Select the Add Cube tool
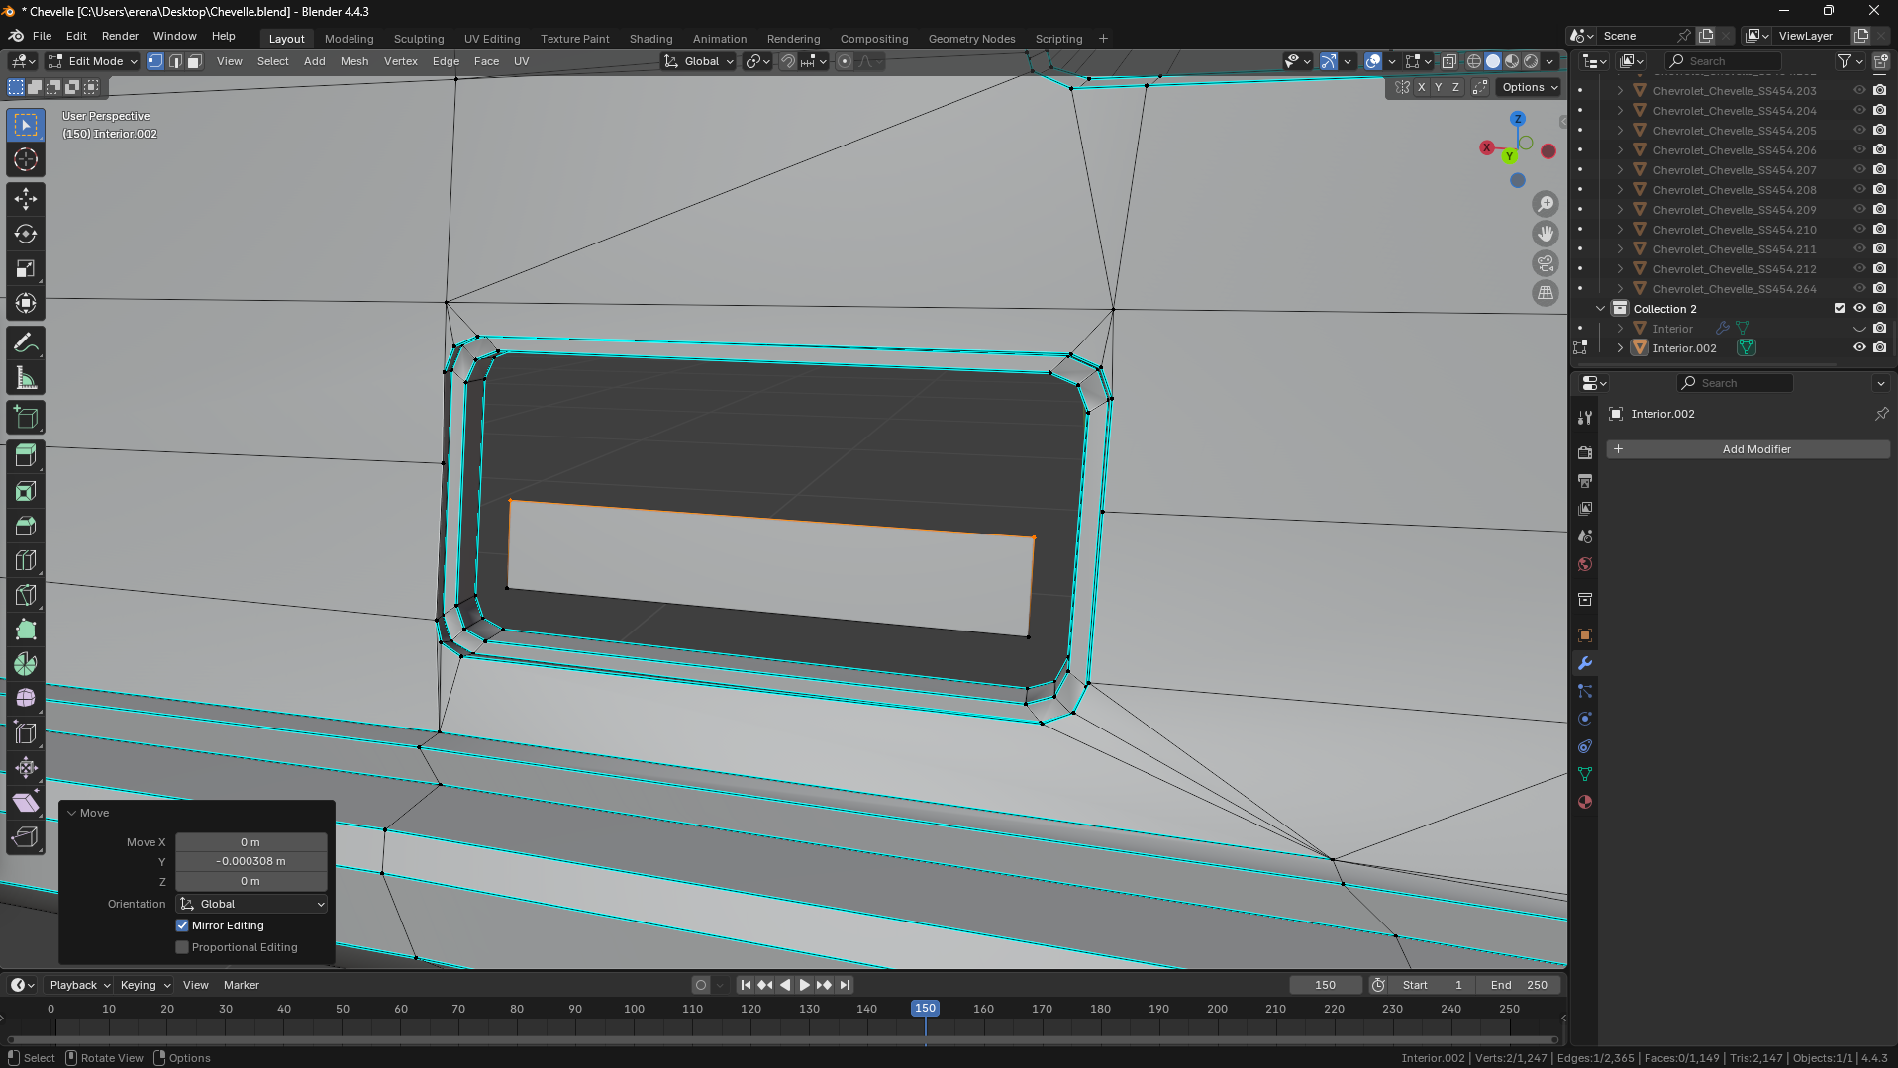Viewport: 1898px width, 1068px height. [x=26, y=418]
